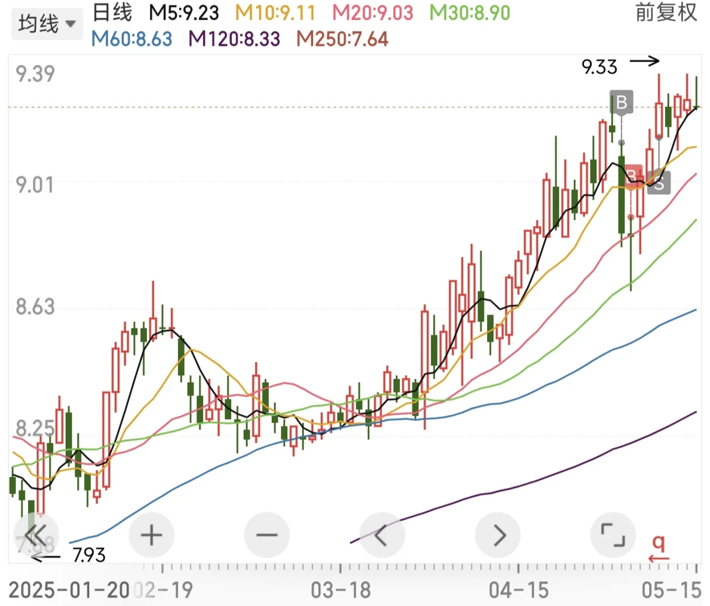Expand chart to fullscreen with corner-brackets icon
710x606 pixels.
(x=613, y=535)
